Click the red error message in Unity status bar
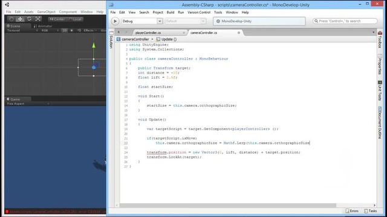 point(58,212)
